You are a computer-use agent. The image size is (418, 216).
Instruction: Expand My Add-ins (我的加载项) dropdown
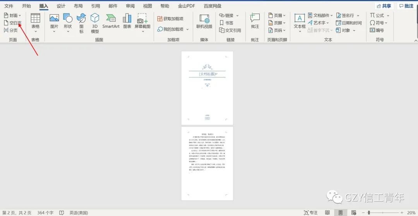187,29
